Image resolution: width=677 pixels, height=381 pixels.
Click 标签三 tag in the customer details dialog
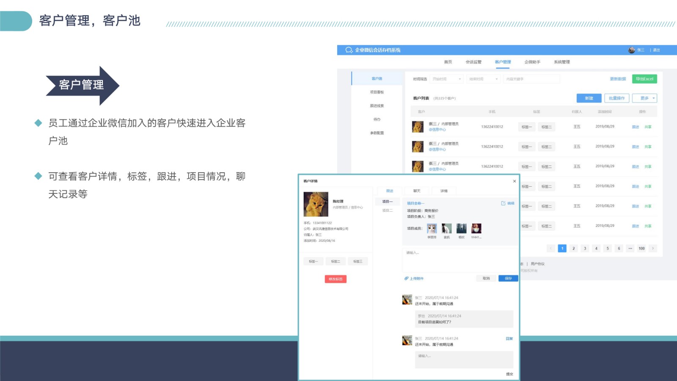358,262
